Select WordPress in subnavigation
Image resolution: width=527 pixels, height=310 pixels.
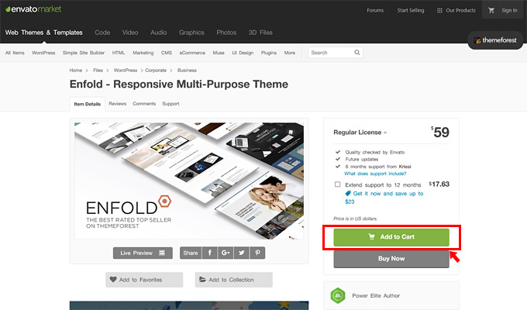coord(43,53)
